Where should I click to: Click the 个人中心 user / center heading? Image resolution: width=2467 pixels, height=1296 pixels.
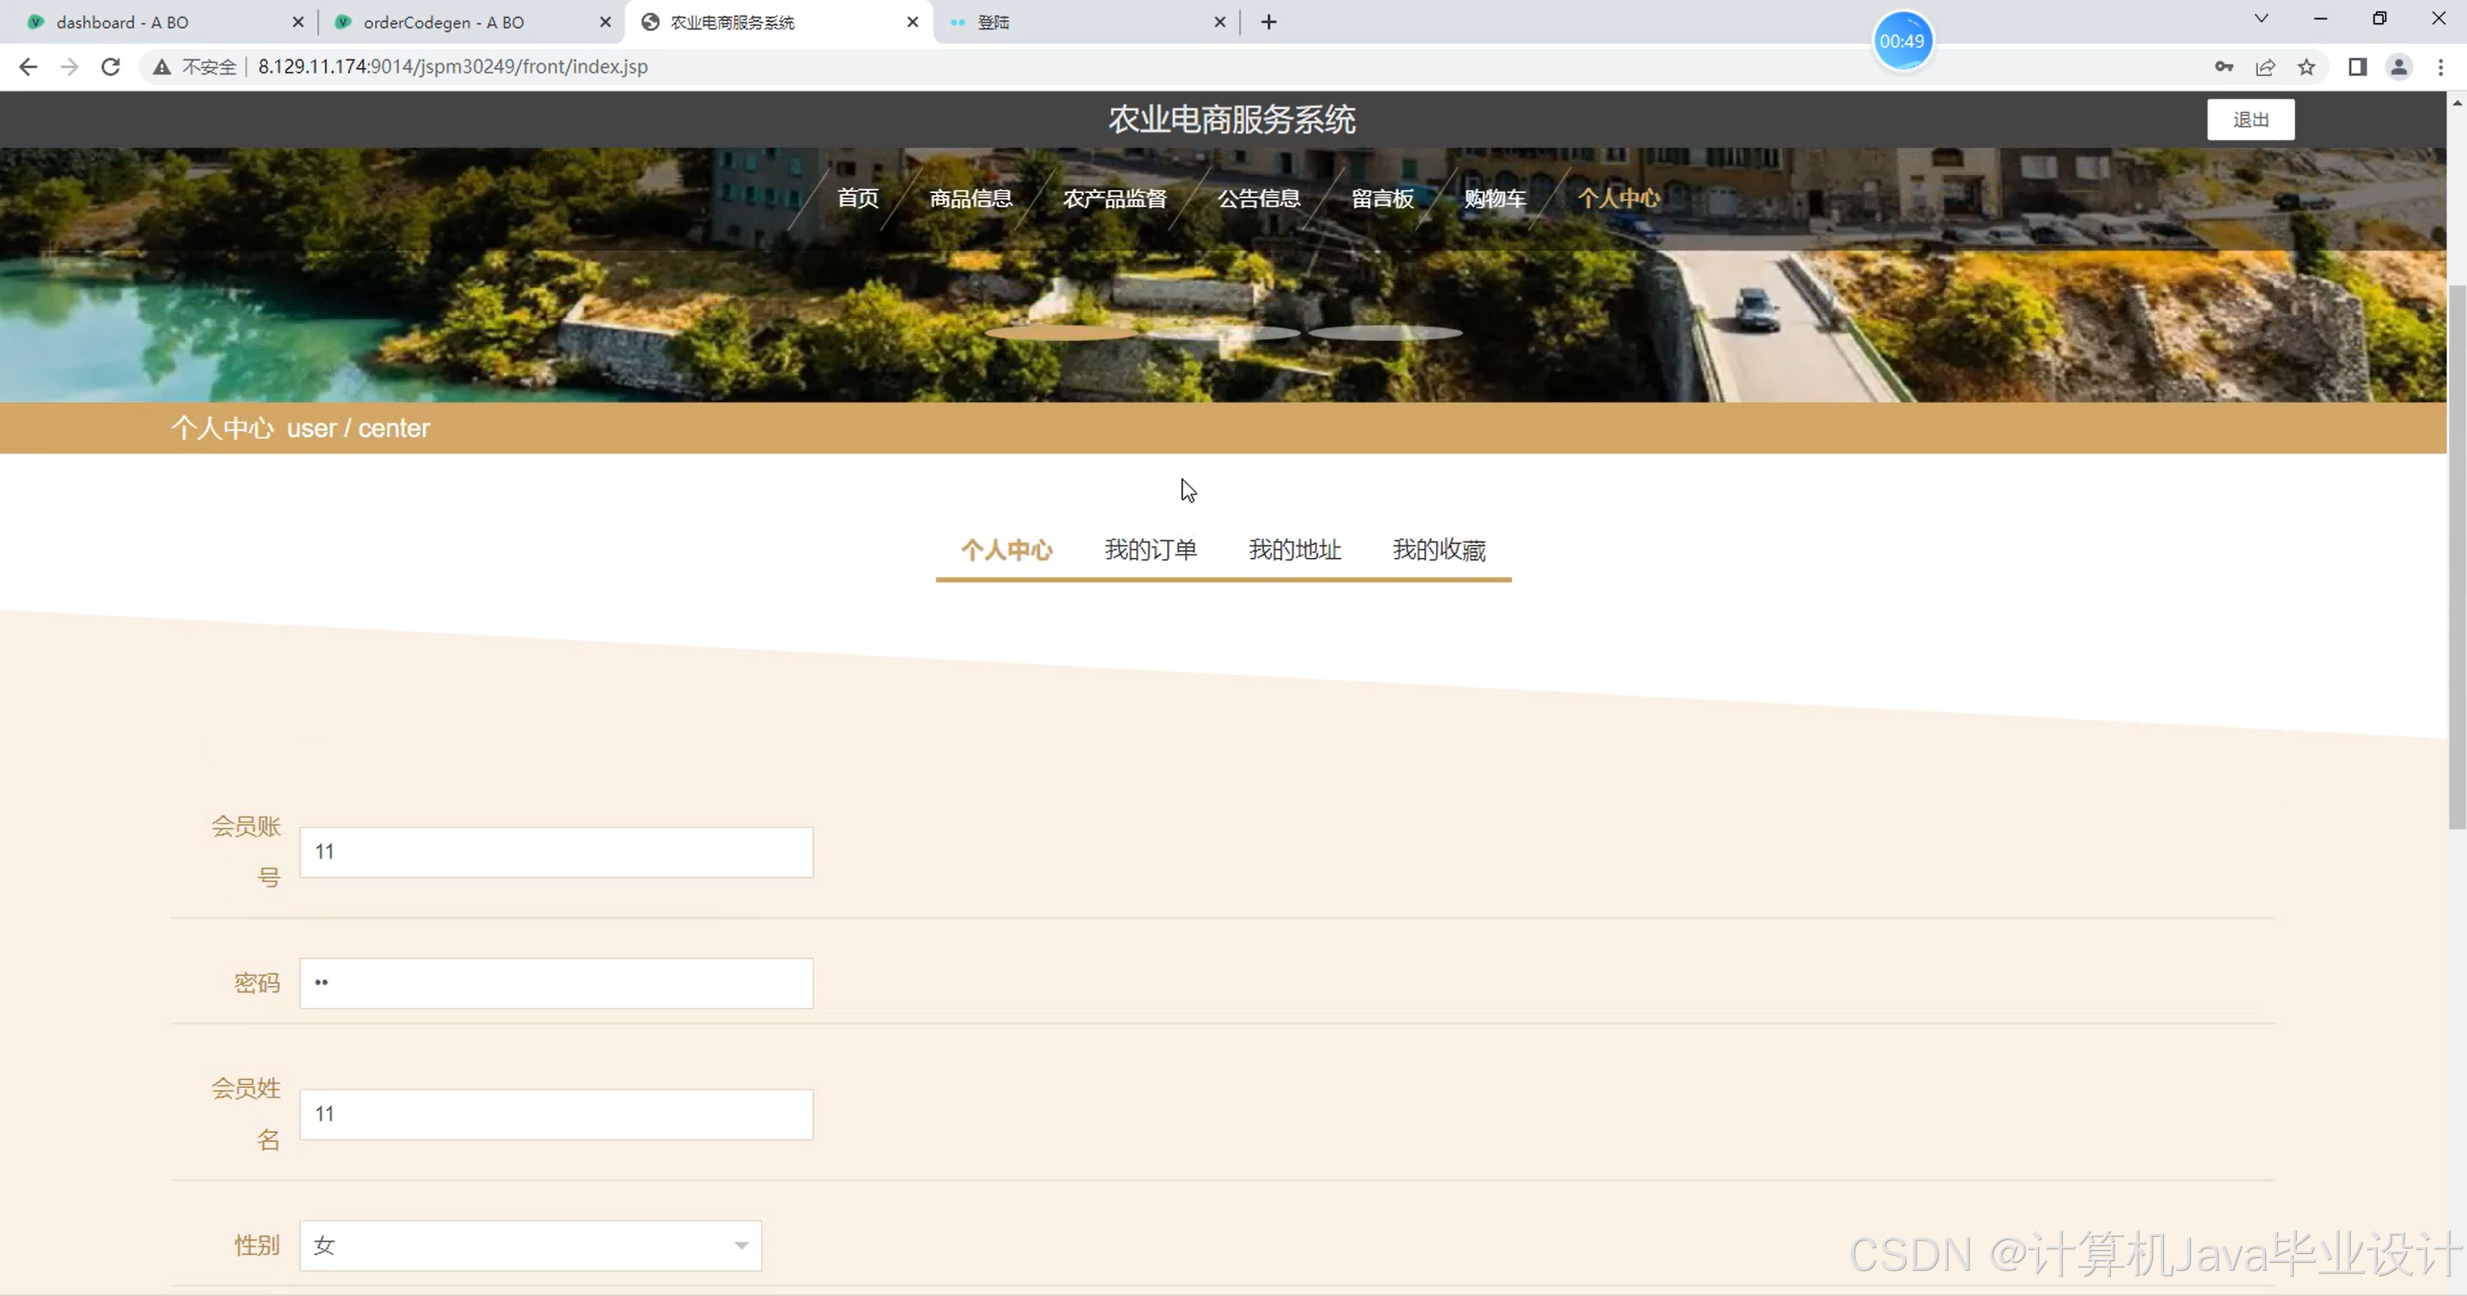click(300, 427)
